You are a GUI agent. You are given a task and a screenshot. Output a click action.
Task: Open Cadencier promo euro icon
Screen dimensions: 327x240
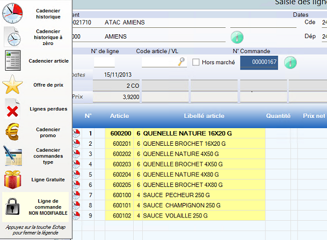[13, 132]
